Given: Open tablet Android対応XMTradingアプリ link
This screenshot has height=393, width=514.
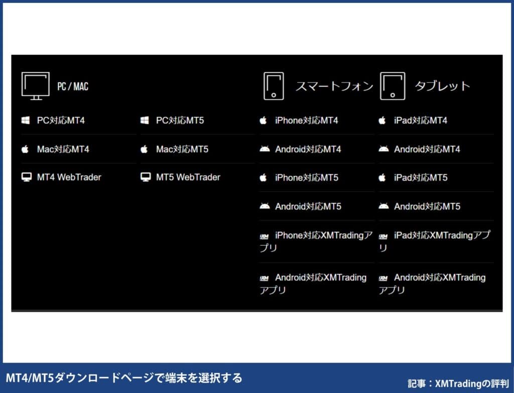Looking at the screenshot, I should coord(432,284).
